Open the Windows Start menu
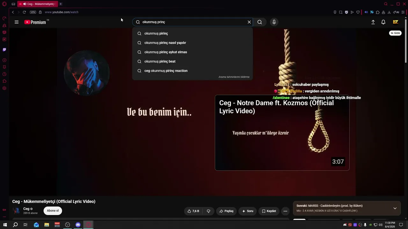The width and height of the screenshot is (408, 229). 5,225
